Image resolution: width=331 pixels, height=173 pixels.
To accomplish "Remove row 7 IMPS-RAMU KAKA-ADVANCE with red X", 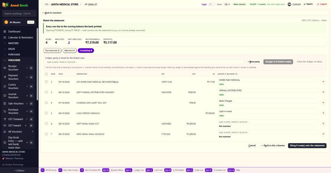I will tap(323, 134).
